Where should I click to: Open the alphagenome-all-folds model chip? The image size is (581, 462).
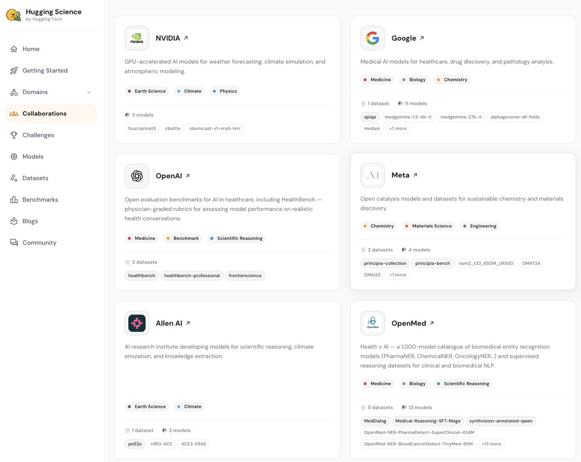pos(515,117)
